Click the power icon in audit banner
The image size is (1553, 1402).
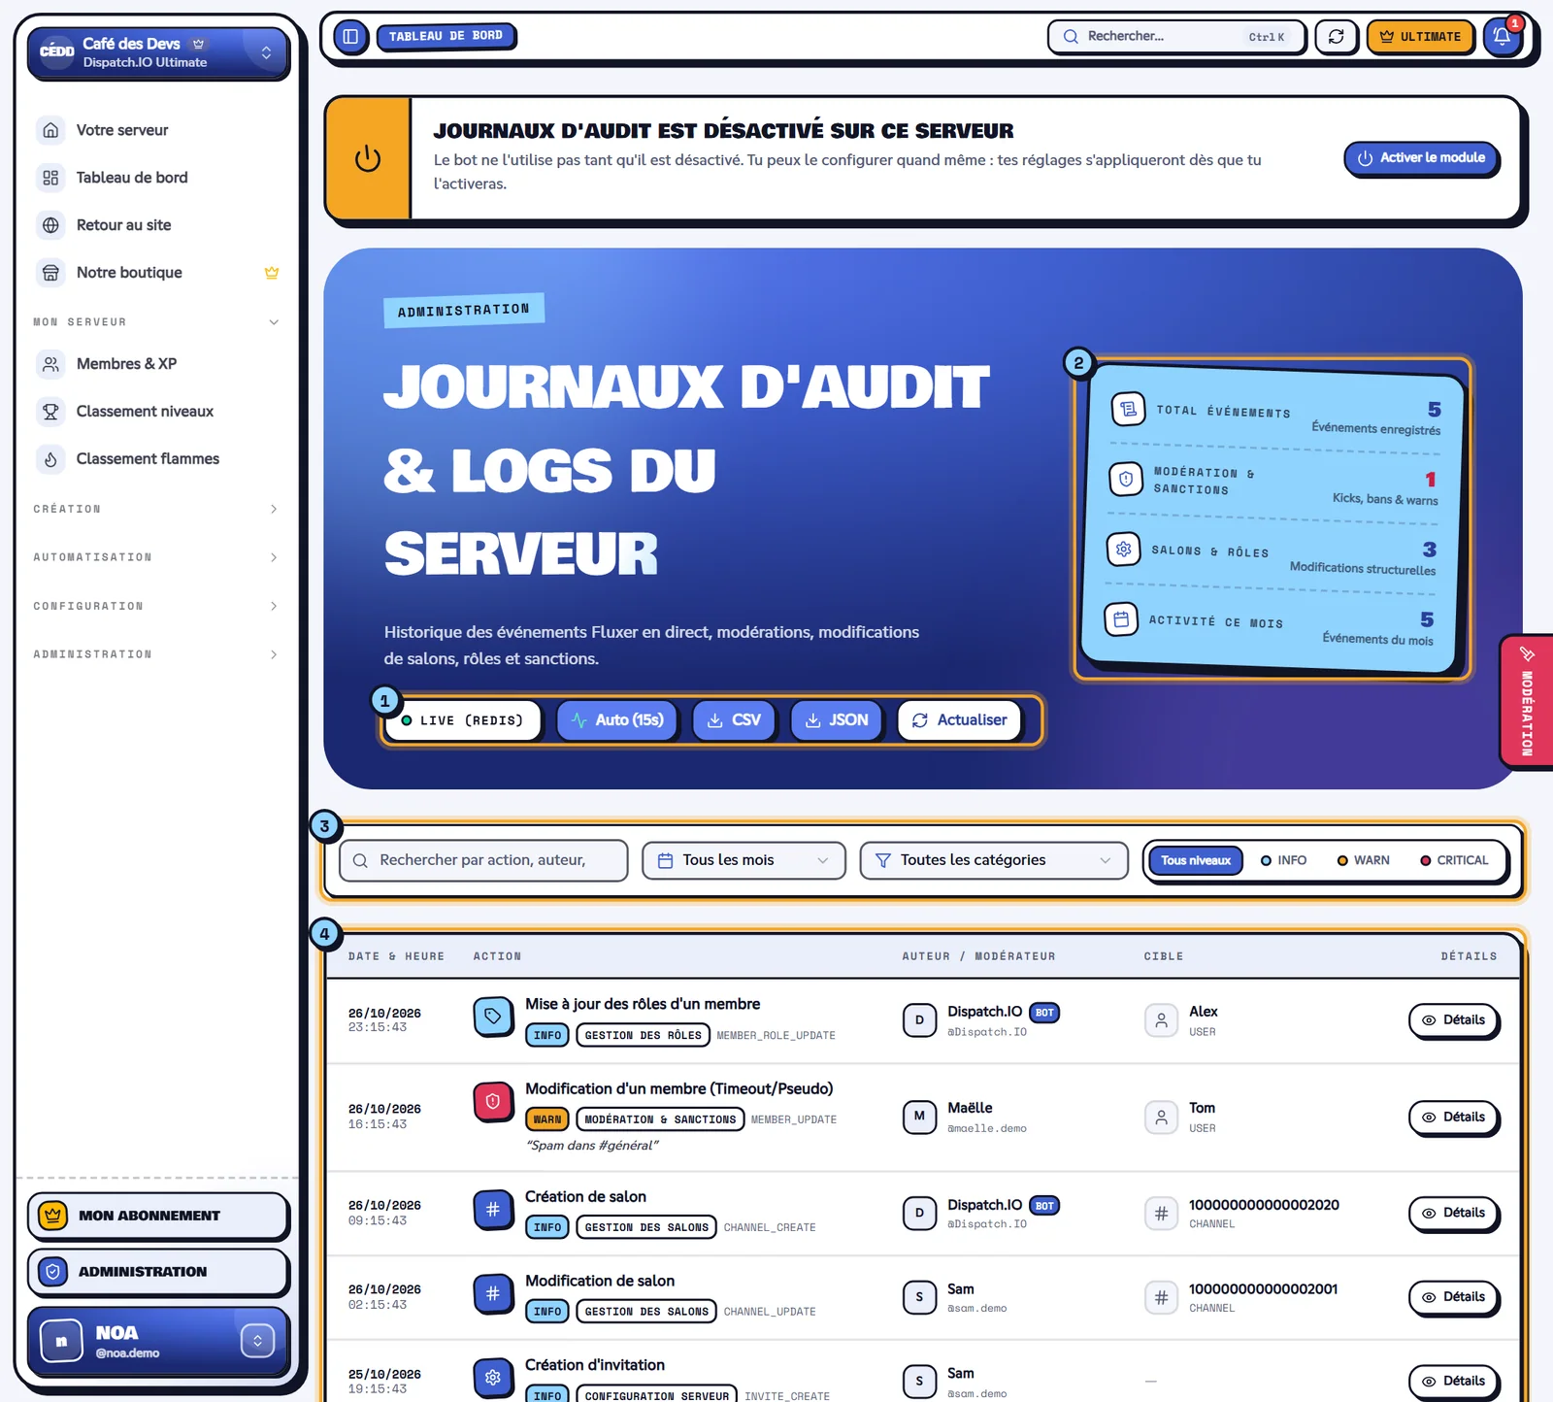[x=368, y=158]
